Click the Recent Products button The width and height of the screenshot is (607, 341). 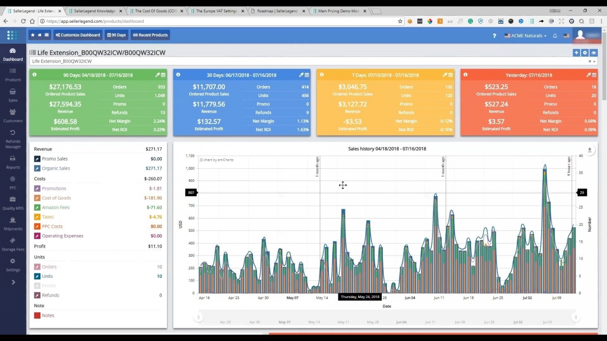(150, 35)
